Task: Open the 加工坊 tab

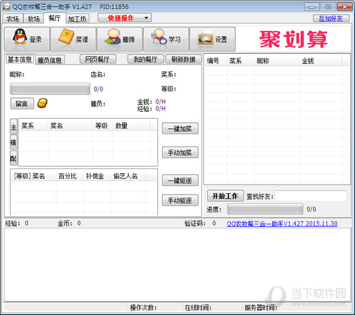Action: click(x=78, y=19)
